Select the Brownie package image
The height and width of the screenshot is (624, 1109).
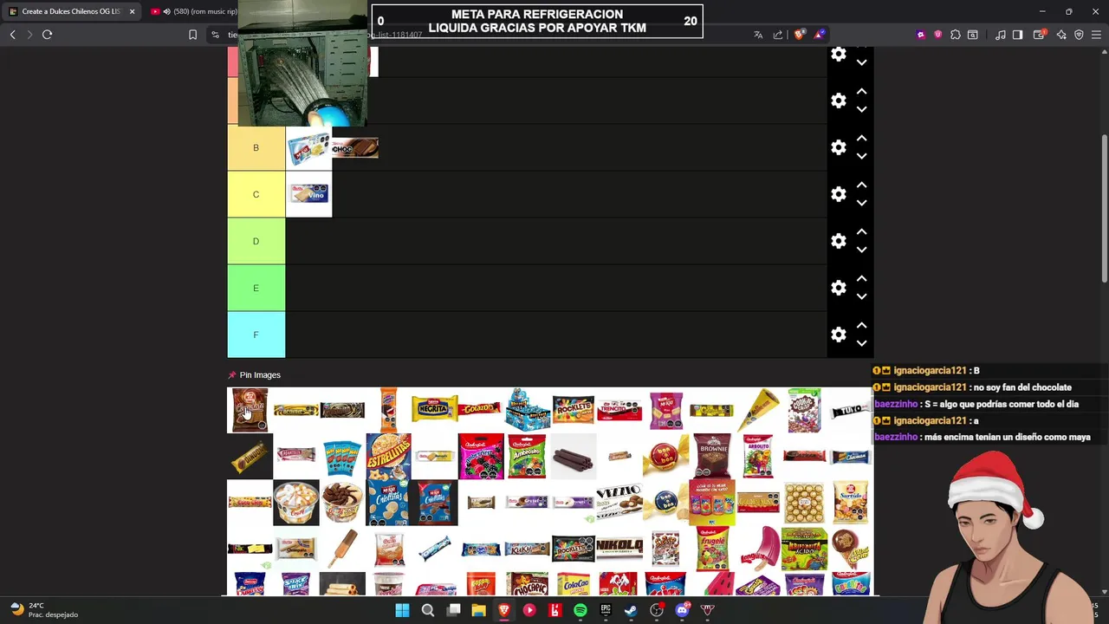pos(712,456)
